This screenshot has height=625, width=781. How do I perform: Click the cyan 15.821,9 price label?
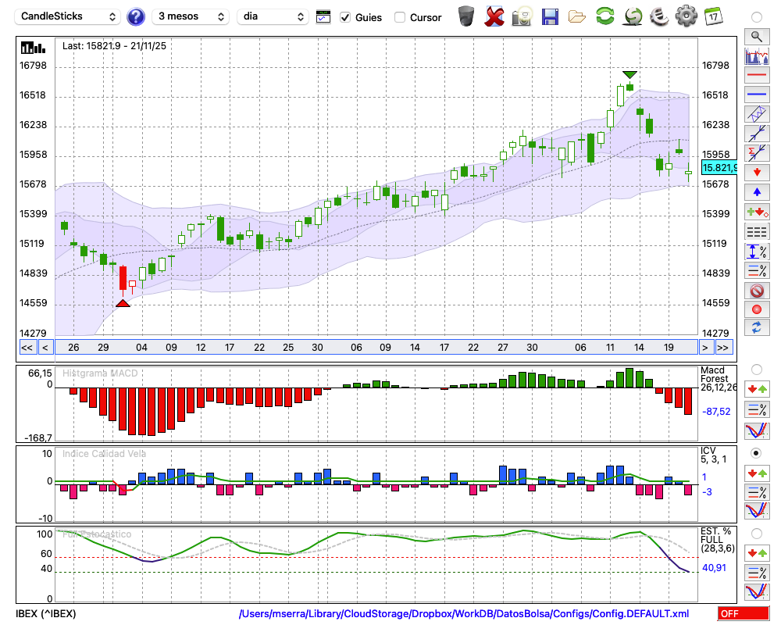point(719,167)
